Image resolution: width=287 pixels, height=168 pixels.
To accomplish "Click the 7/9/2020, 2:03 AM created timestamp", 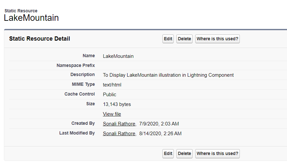I will [159, 124].
